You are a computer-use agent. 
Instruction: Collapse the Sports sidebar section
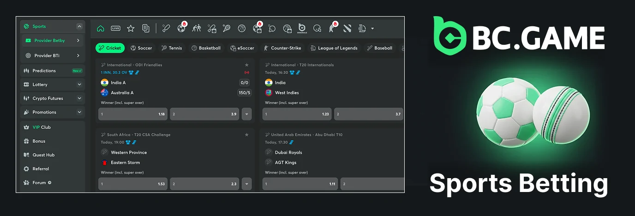79,27
